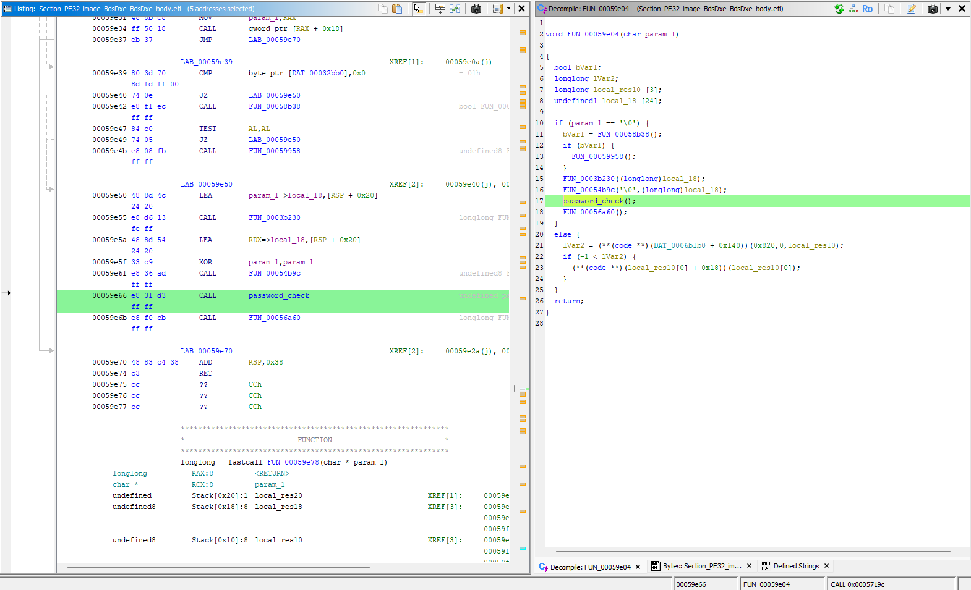This screenshot has width=971, height=590.
Task: Take Decompile snapshot with the camera icon
Action: [x=933, y=9]
